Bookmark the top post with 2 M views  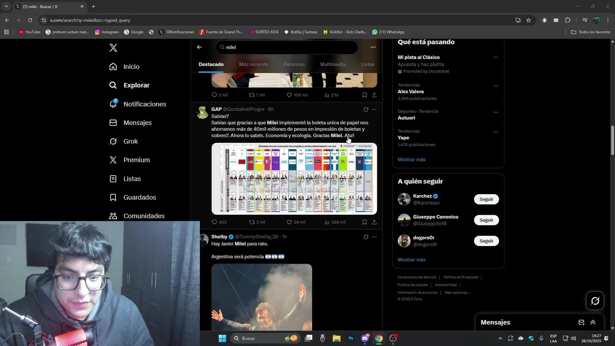[x=365, y=95]
